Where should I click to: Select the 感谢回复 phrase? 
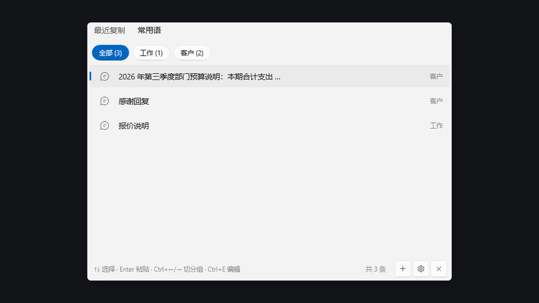pos(269,101)
